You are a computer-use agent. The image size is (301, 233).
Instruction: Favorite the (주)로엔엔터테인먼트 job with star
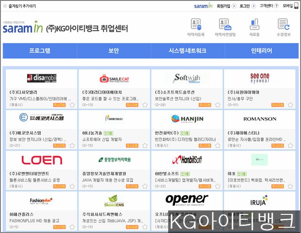pos(72,186)
